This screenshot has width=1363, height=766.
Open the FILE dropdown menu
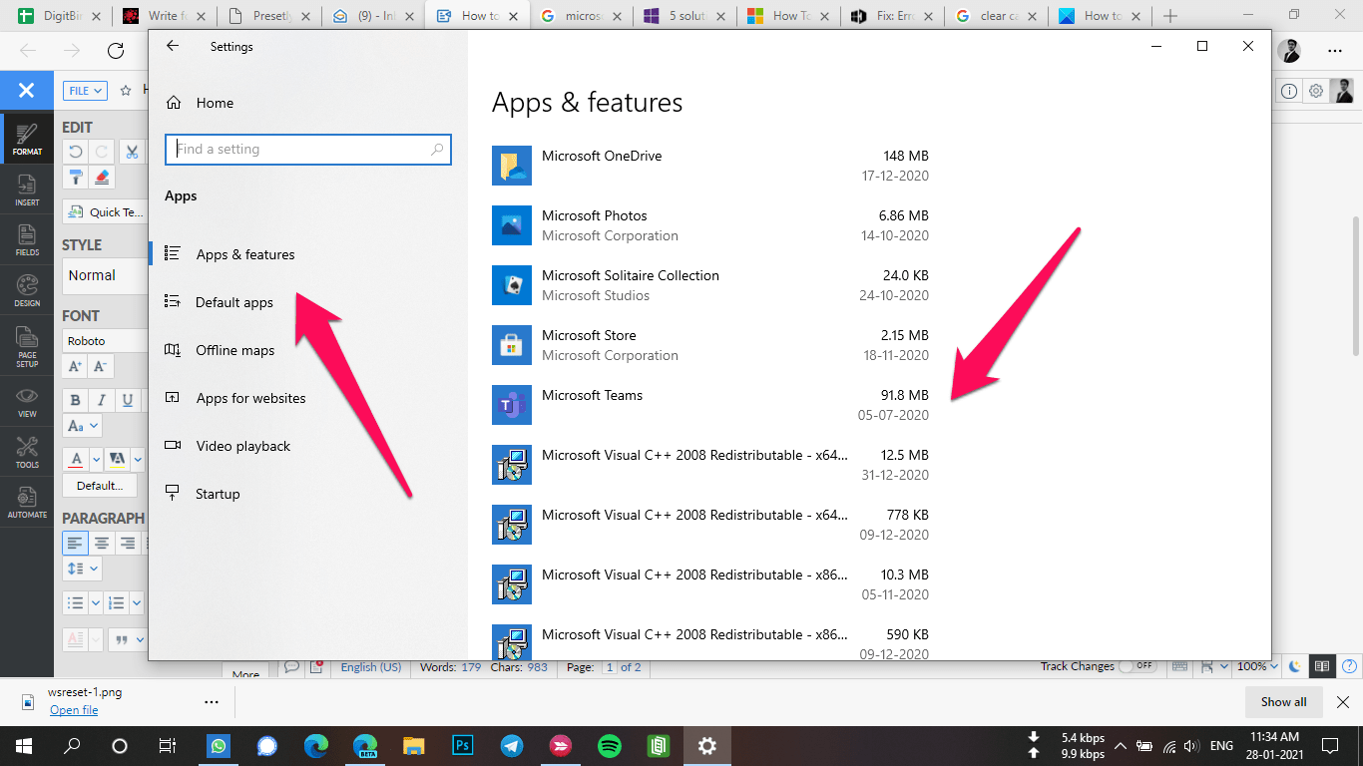click(85, 91)
